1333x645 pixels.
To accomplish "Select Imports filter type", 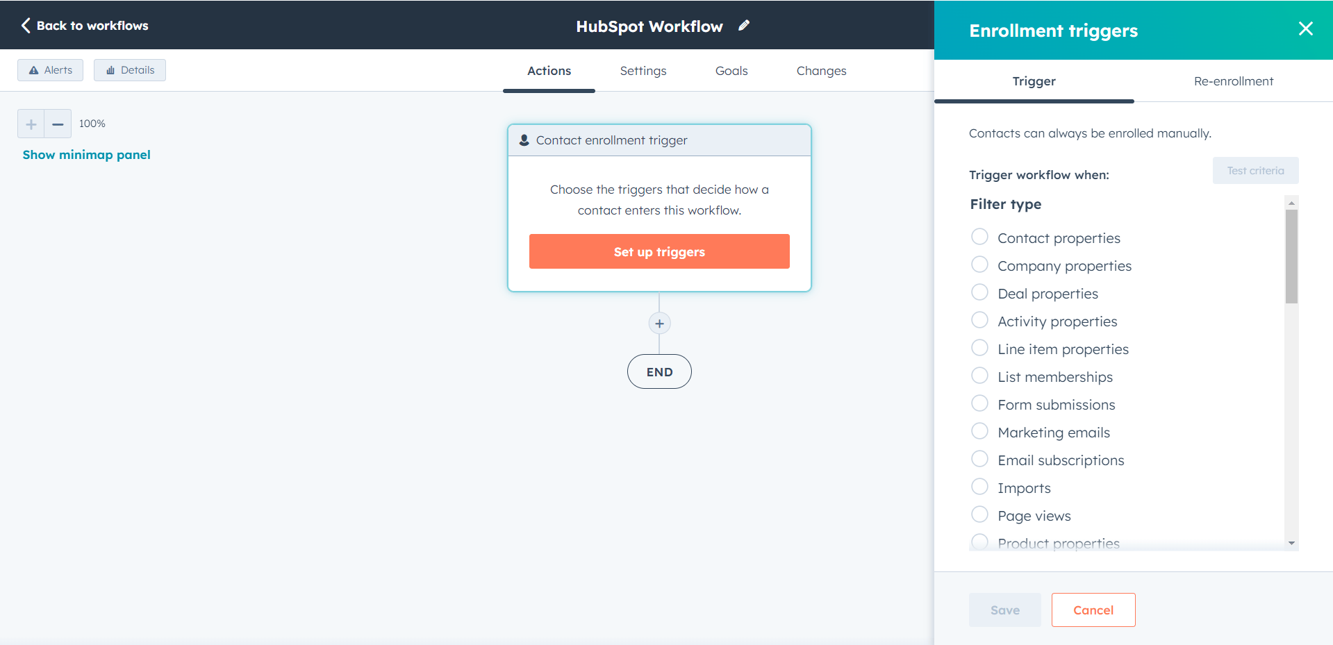I will pyautogui.click(x=979, y=487).
